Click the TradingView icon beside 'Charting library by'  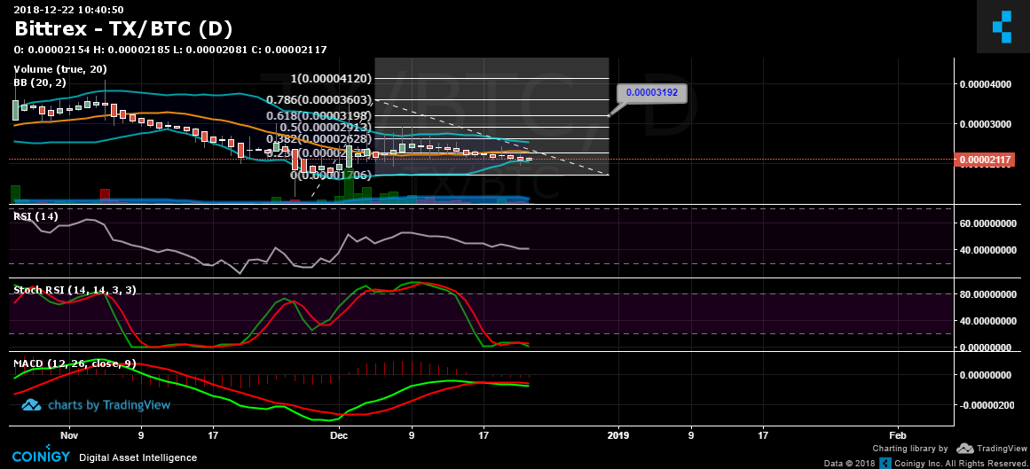click(x=964, y=449)
